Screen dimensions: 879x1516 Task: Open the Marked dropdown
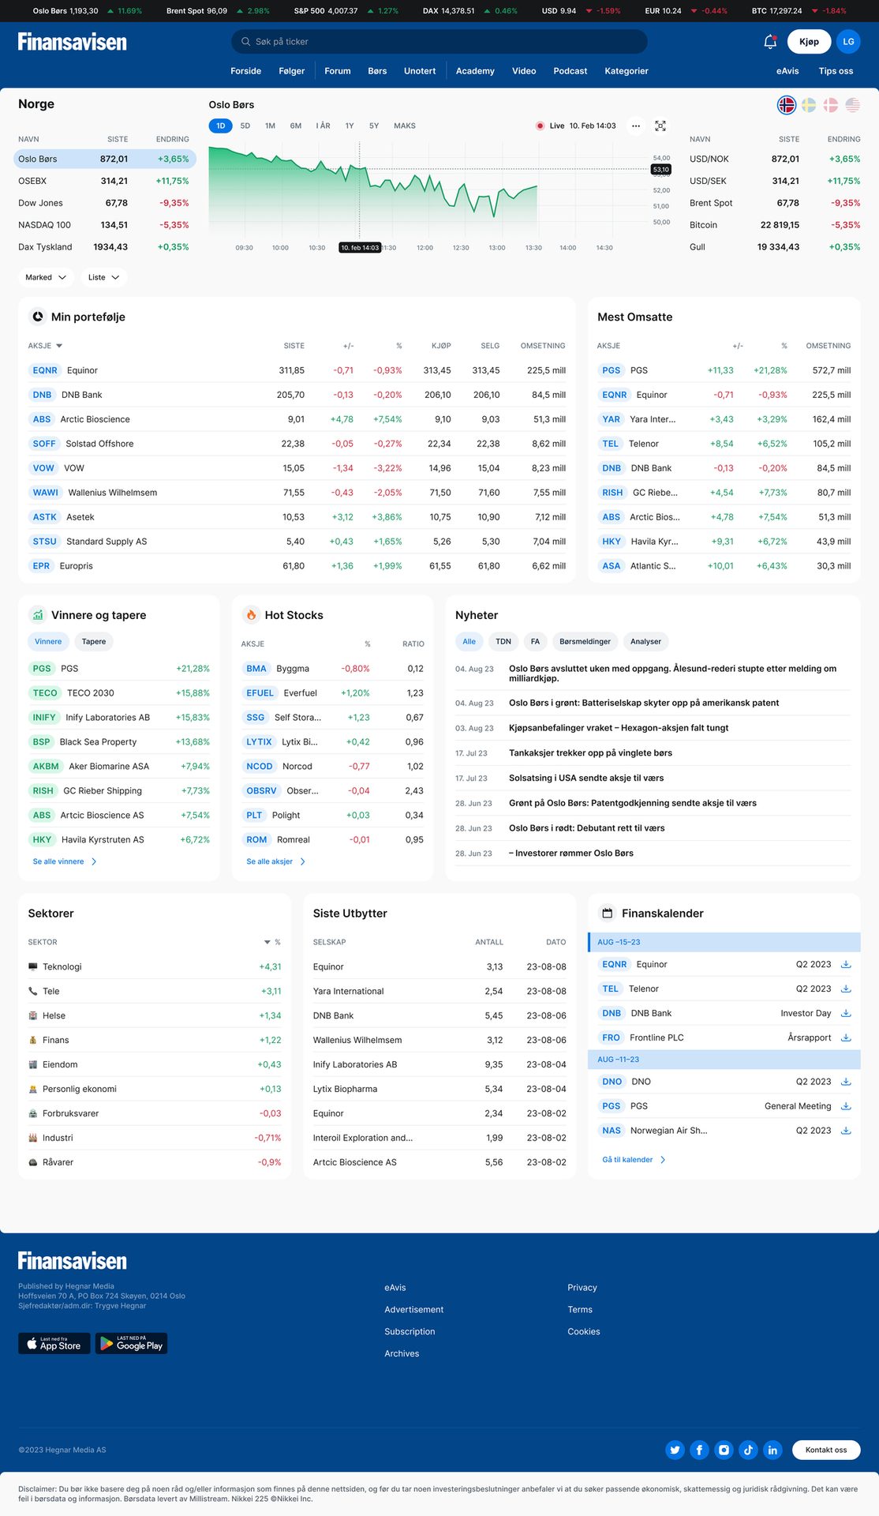[x=46, y=277]
